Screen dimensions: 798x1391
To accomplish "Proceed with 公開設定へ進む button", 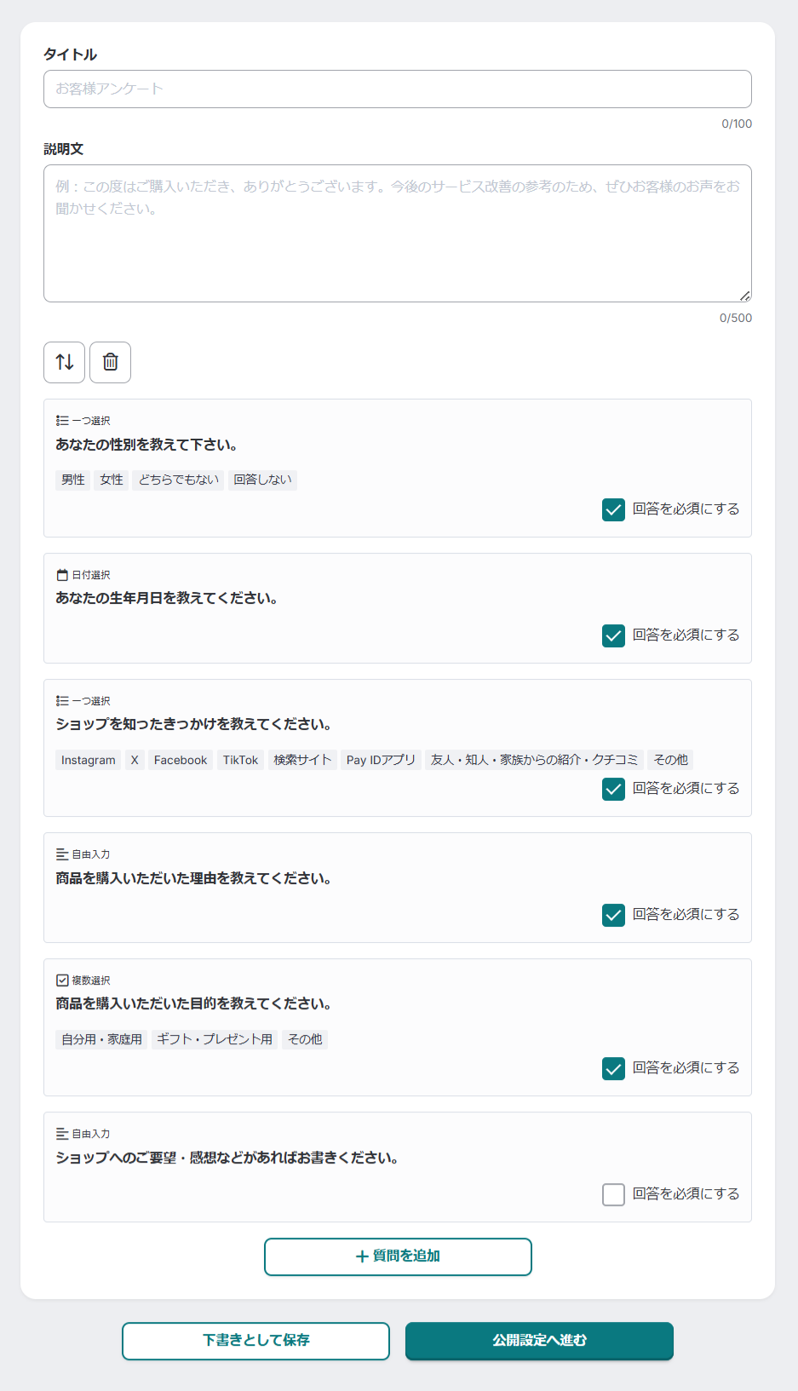I will 539,1341.
